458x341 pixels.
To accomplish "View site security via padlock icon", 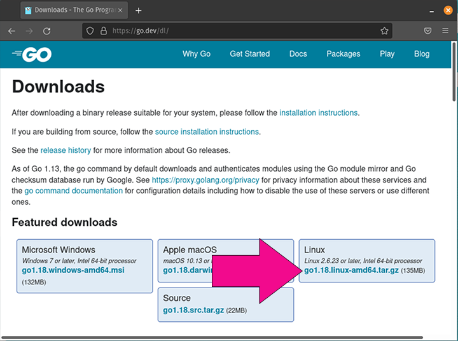I will [104, 31].
